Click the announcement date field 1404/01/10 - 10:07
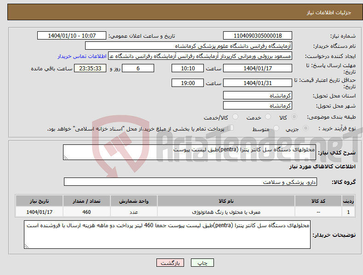Screen dimensions: 363x275 (x=72, y=36)
